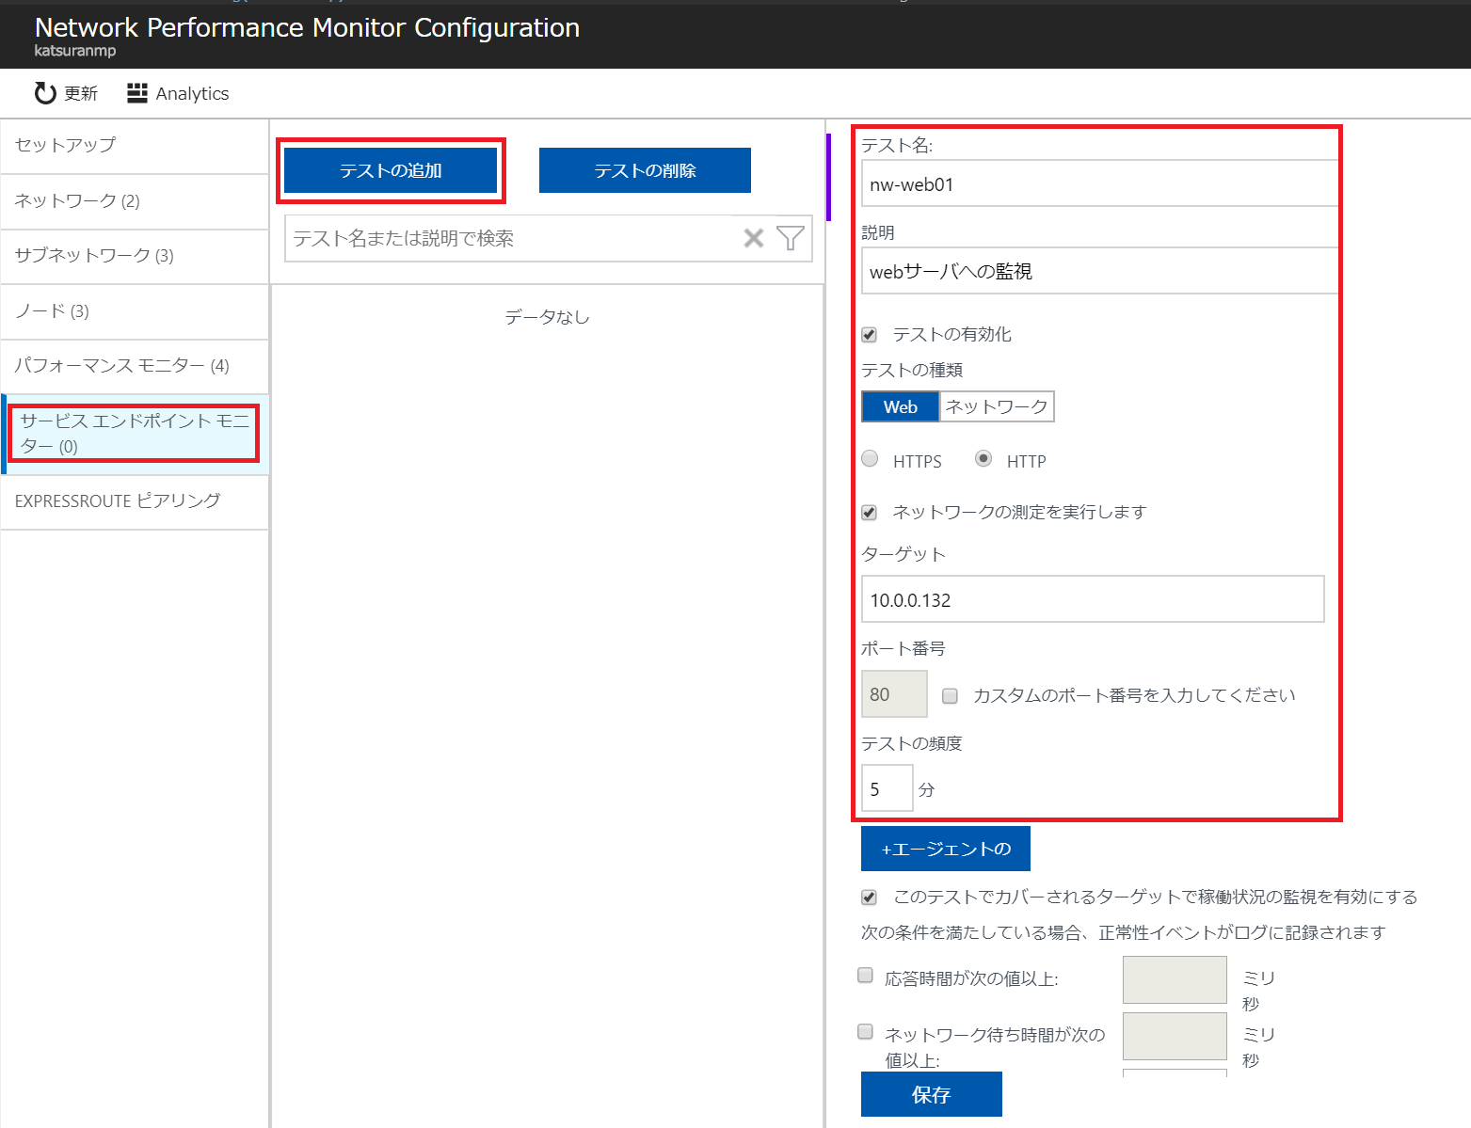Select the HTTP protocol radio button
This screenshot has width=1471, height=1128.
(983, 458)
